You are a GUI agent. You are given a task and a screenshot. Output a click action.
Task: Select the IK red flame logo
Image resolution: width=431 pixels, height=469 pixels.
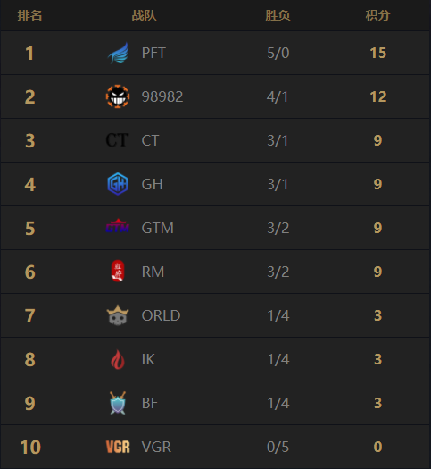(x=118, y=359)
